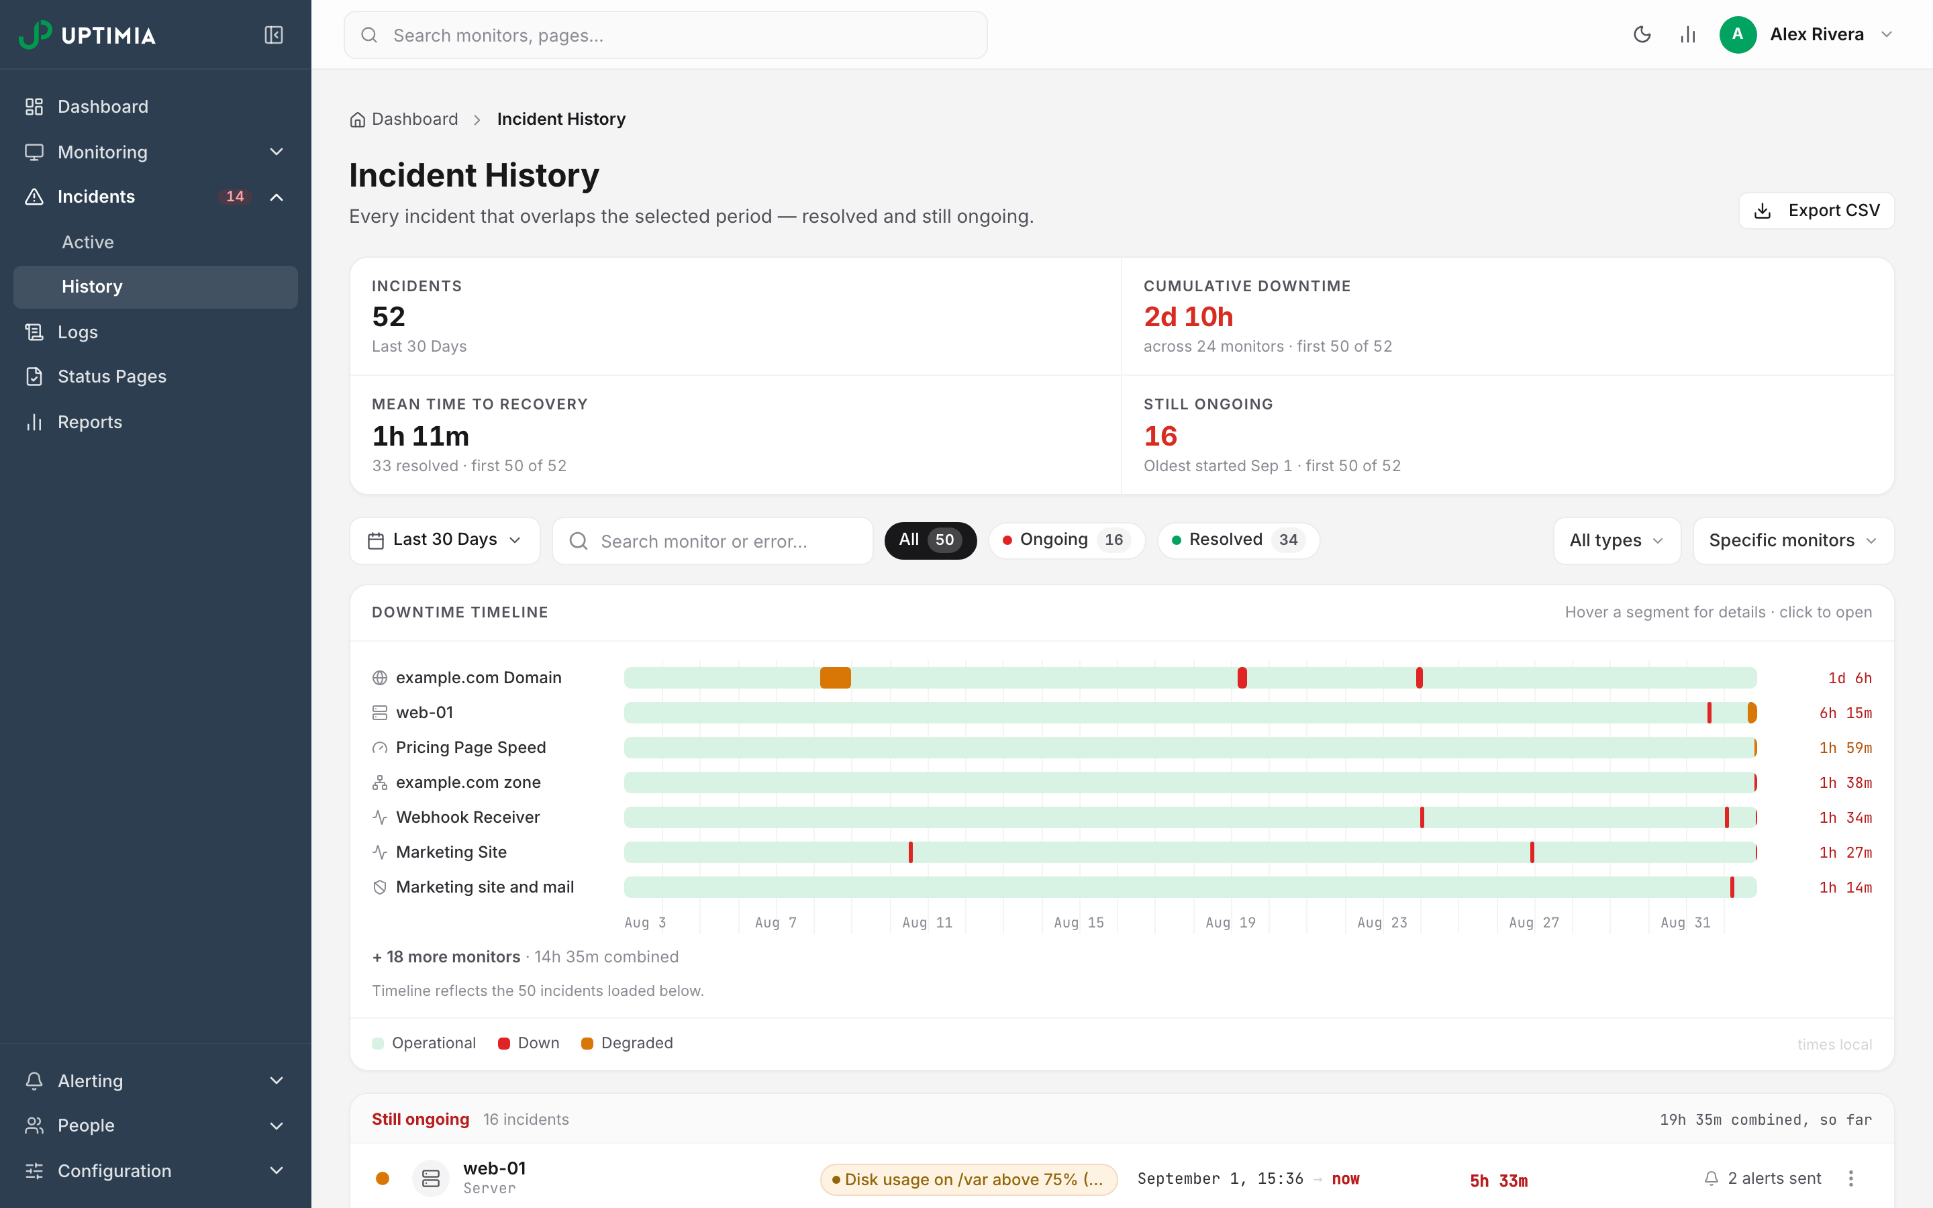Open the Disk usage on /var error tag

(968, 1179)
